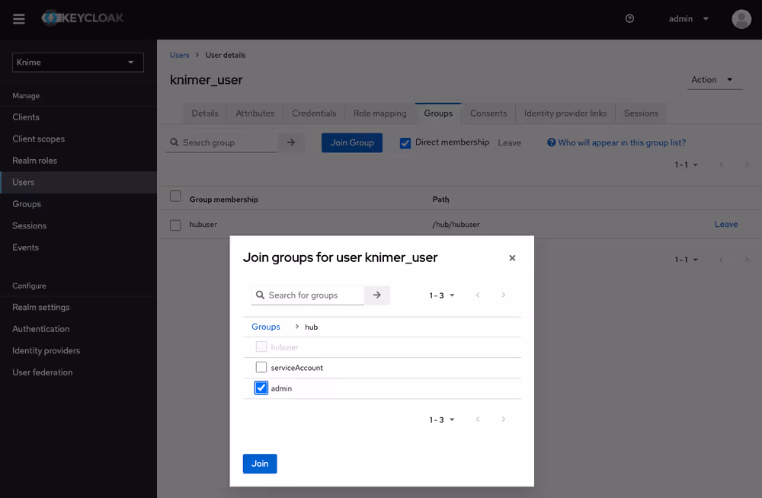Open the 1-3 items-per-page dropdown in dialog
Screen dimensions: 762x498
pos(442,295)
